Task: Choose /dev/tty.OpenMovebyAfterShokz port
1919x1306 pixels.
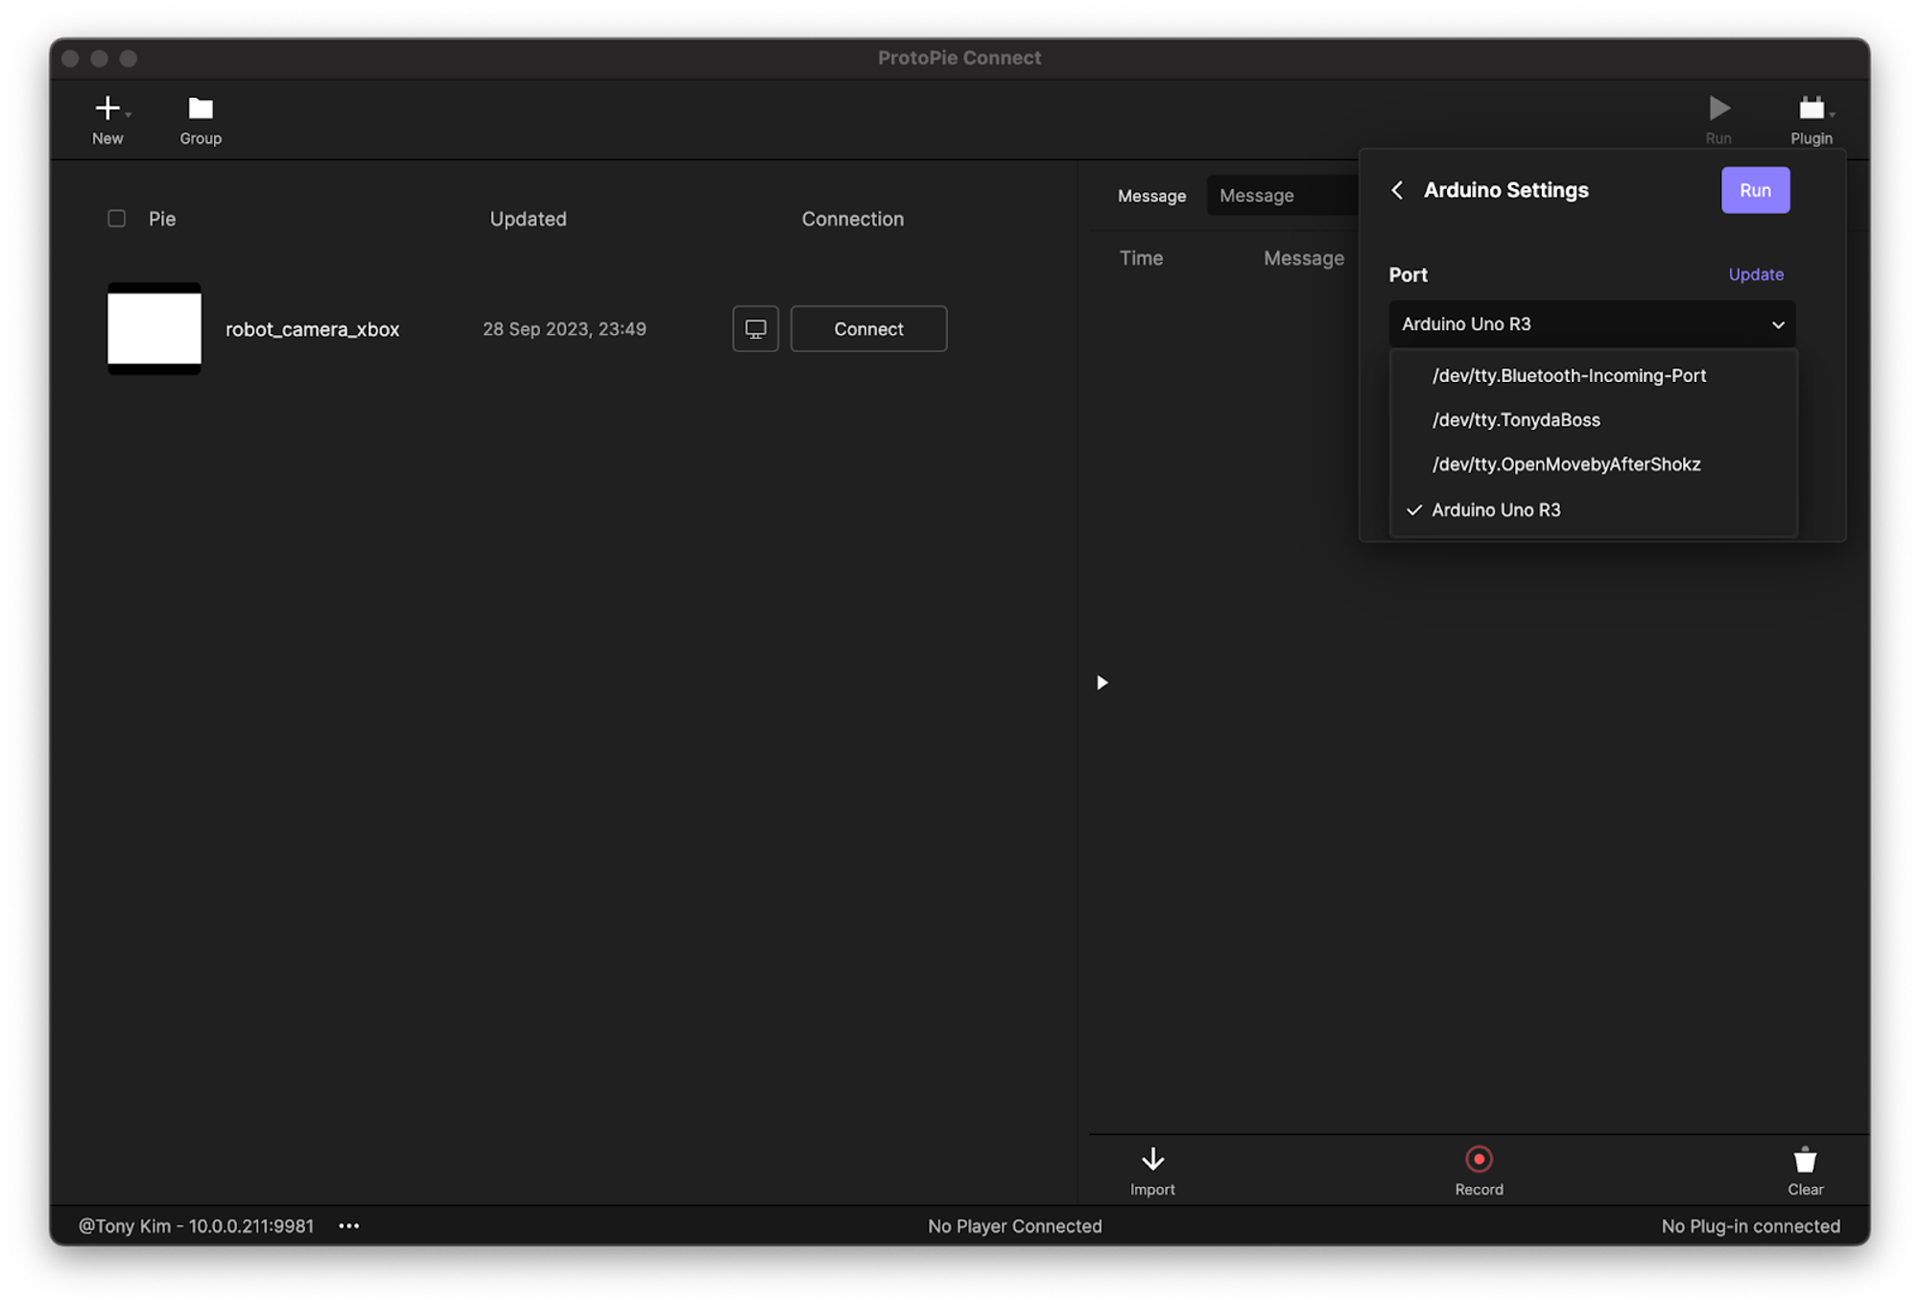Action: 1565,464
